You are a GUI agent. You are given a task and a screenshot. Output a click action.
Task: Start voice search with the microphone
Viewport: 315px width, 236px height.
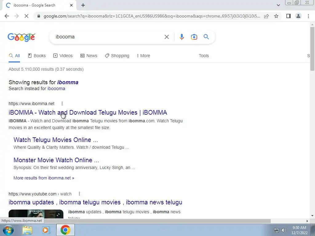(x=181, y=37)
